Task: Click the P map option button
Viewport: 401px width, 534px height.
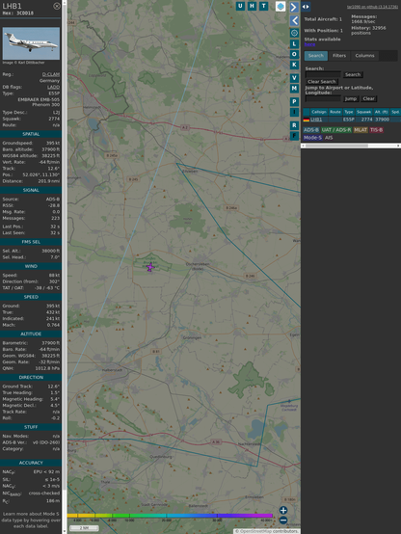Action: 294,101
